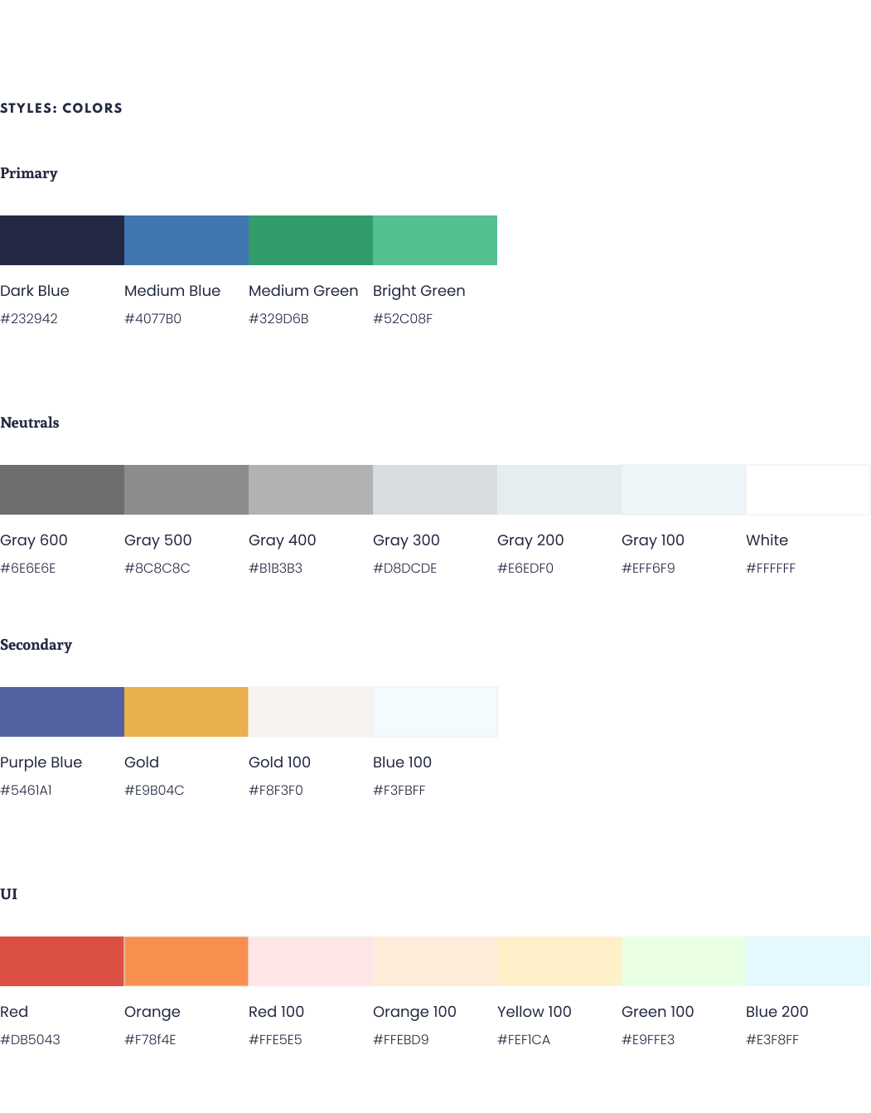Select the Red swatch in UI section
This screenshot has height=1113, width=871.
tap(61, 961)
